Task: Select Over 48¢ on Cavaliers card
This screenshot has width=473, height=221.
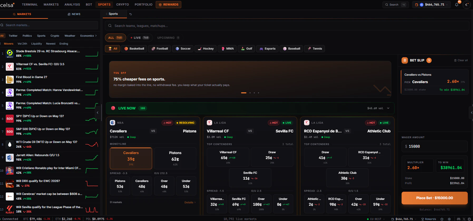Action: coord(164,186)
